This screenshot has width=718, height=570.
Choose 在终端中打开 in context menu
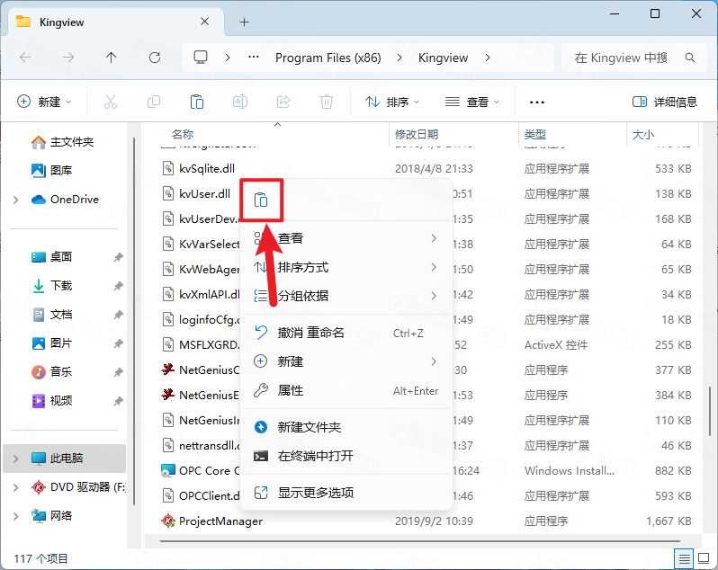pyautogui.click(x=346, y=456)
